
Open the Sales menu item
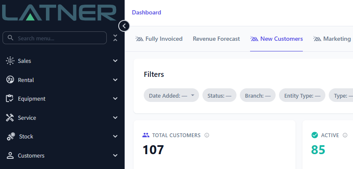pyautogui.click(x=62, y=61)
